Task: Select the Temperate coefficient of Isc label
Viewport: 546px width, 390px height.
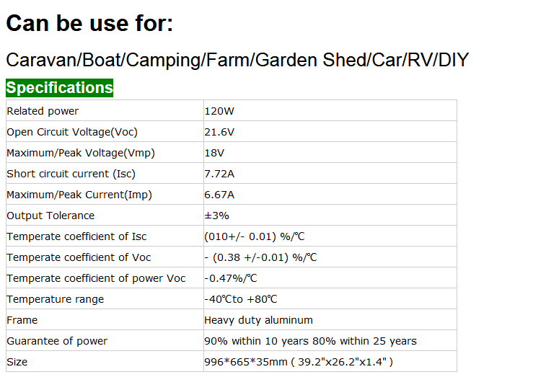Action: tap(76, 236)
